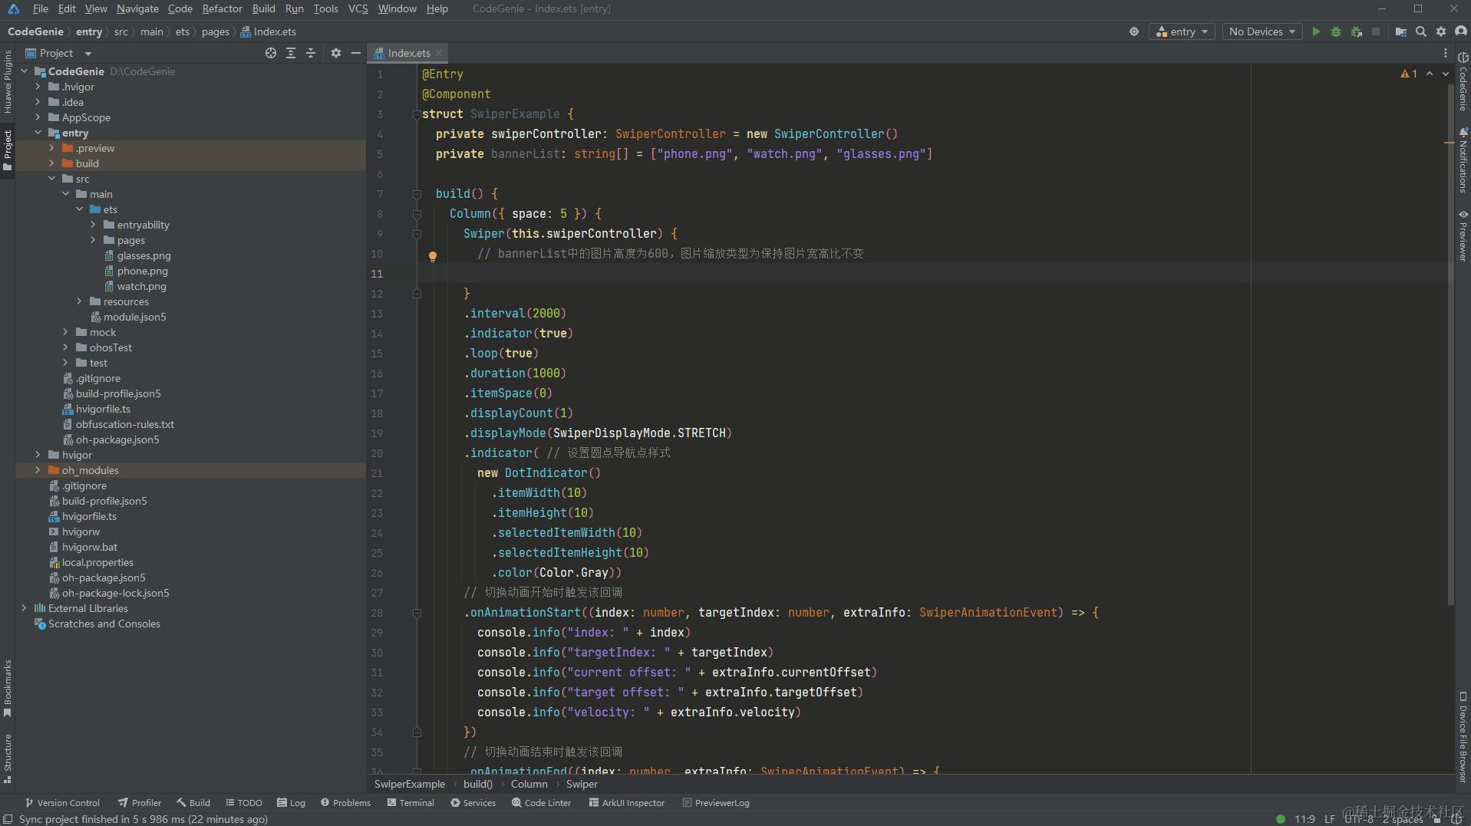Image resolution: width=1471 pixels, height=826 pixels.
Task: Open Project Structure icon in top toolbar
Action: click(1401, 31)
